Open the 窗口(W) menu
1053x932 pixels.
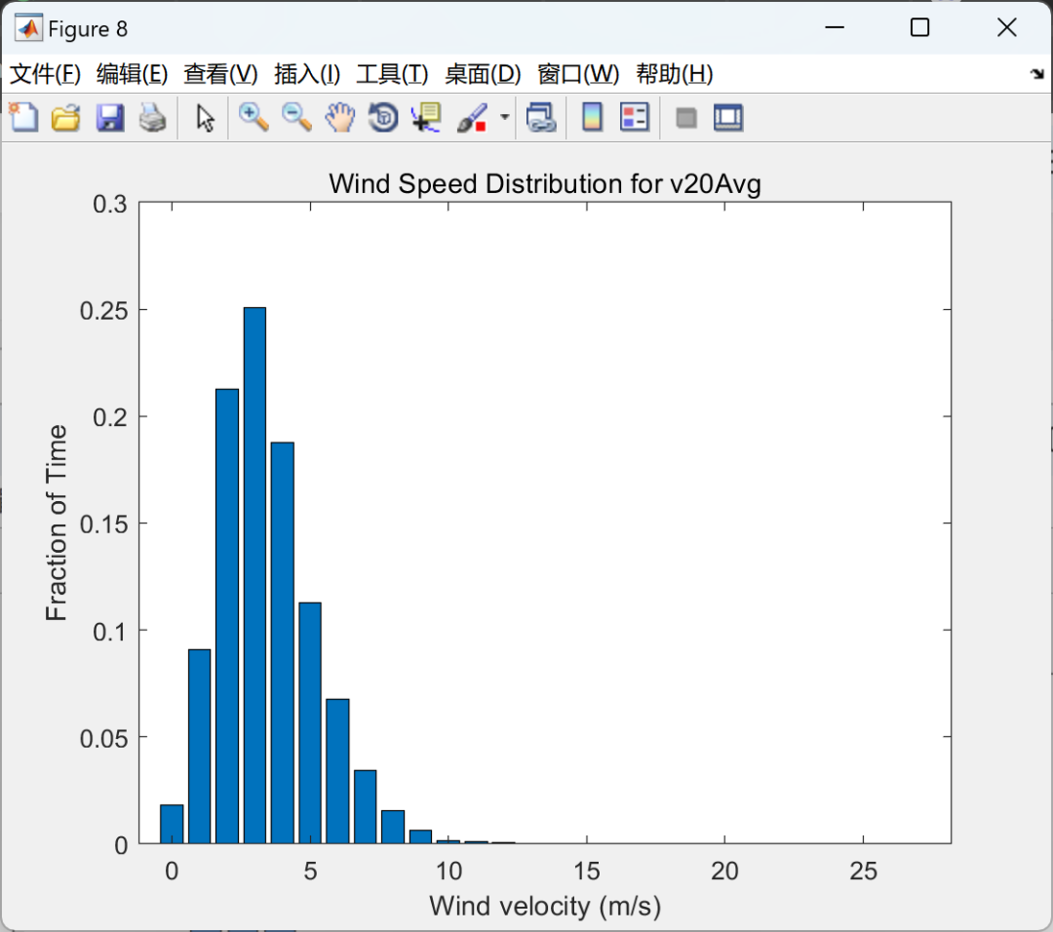pyautogui.click(x=578, y=74)
